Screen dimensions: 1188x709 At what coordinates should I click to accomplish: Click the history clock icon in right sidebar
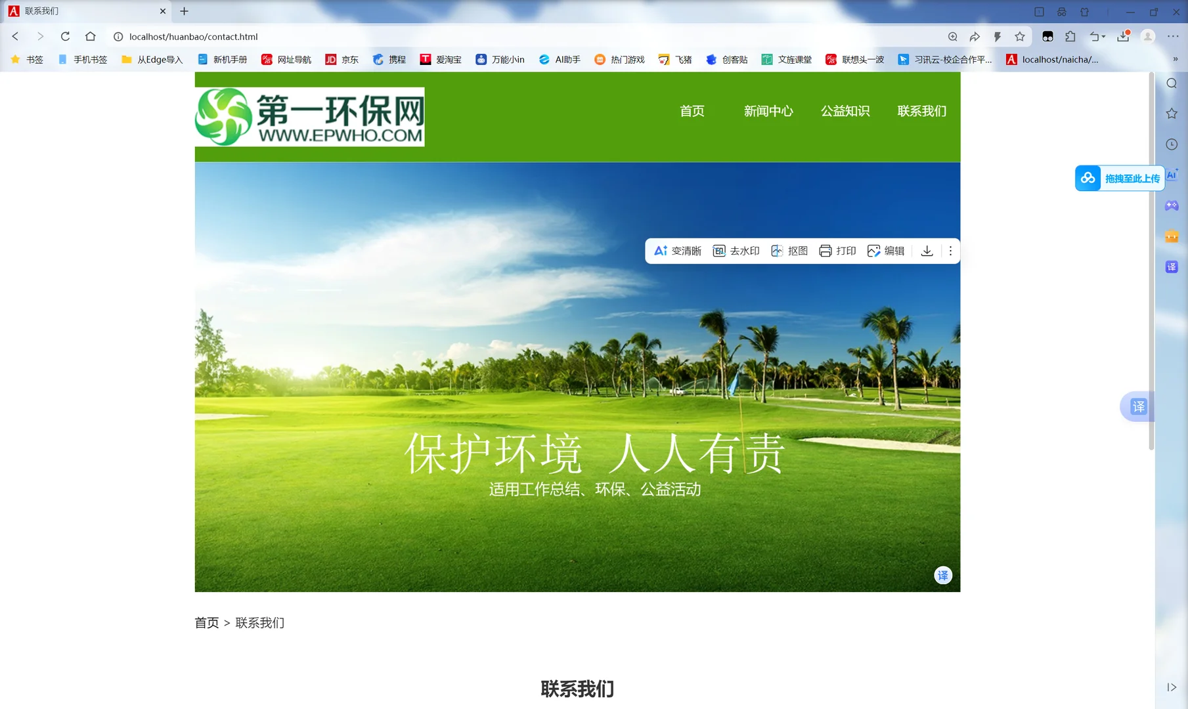pos(1171,144)
